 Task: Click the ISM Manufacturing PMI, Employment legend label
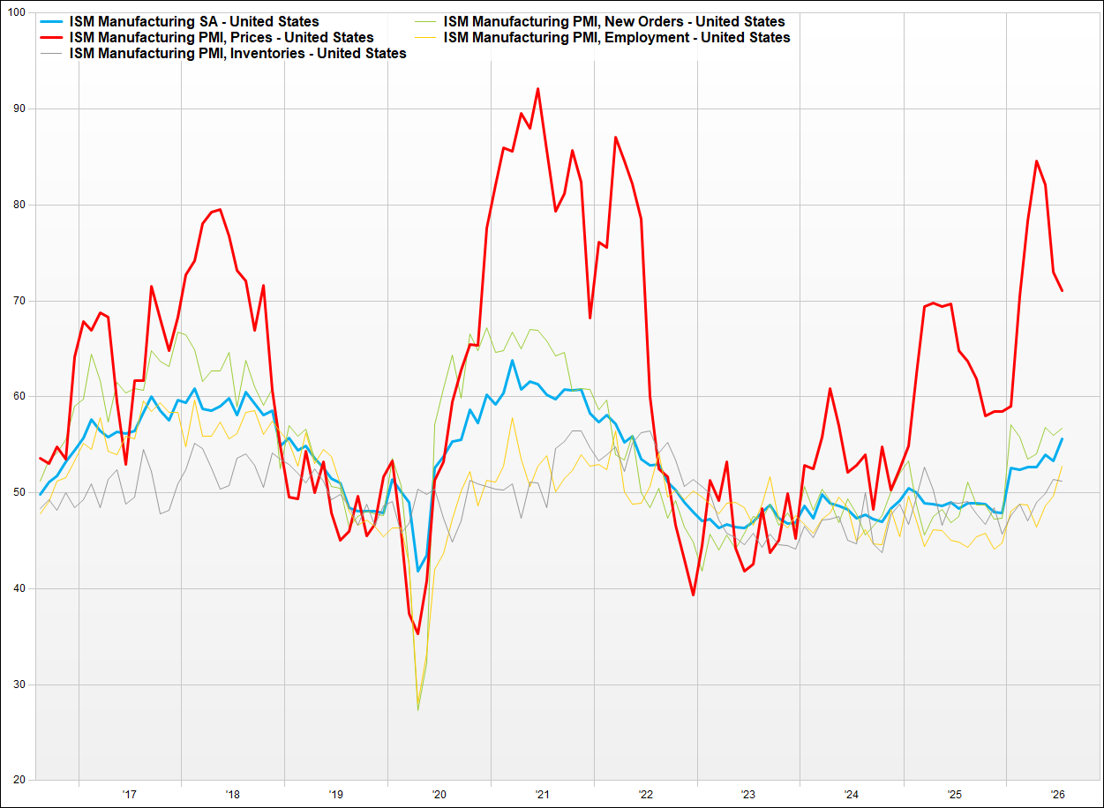(x=617, y=37)
